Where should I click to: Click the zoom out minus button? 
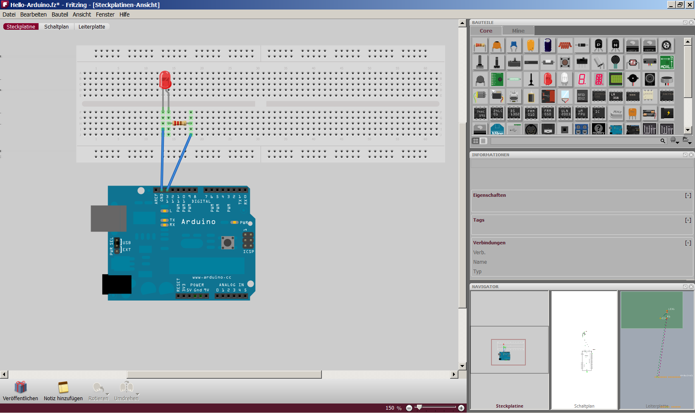pyautogui.click(x=409, y=408)
